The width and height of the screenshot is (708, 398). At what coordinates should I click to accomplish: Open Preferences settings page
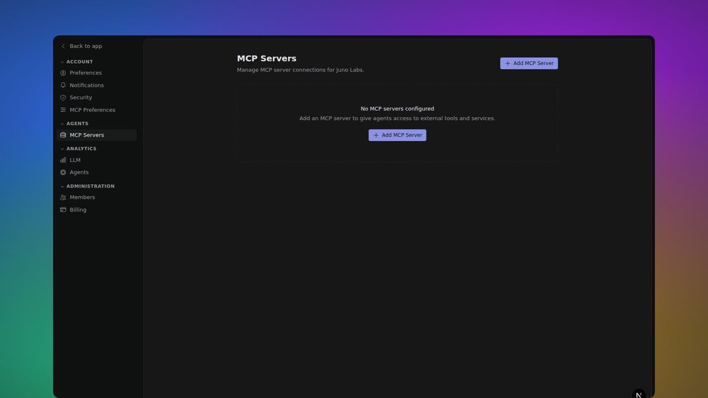pyautogui.click(x=96, y=73)
